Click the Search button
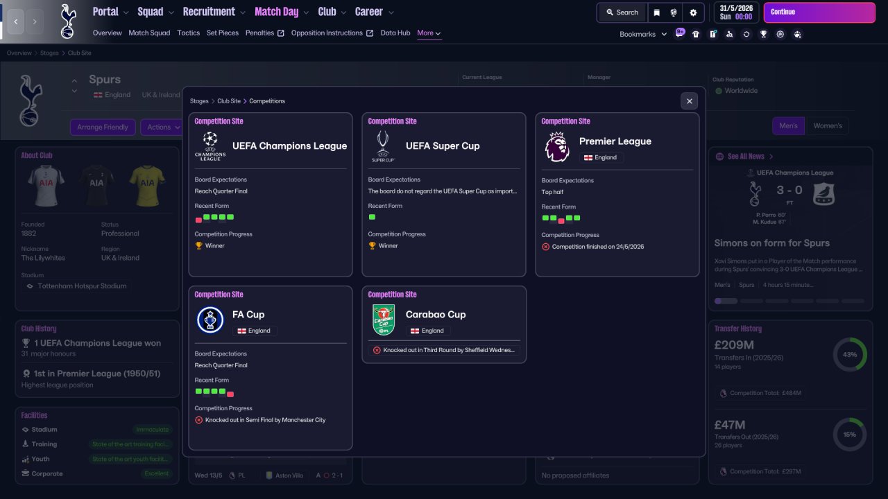This screenshot has height=499, width=888. click(622, 12)
